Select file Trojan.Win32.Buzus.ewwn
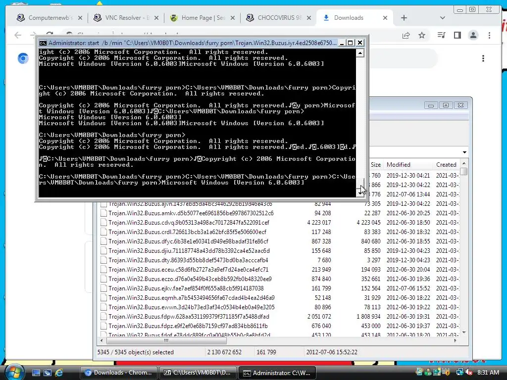507x380 pixels. 192,307
